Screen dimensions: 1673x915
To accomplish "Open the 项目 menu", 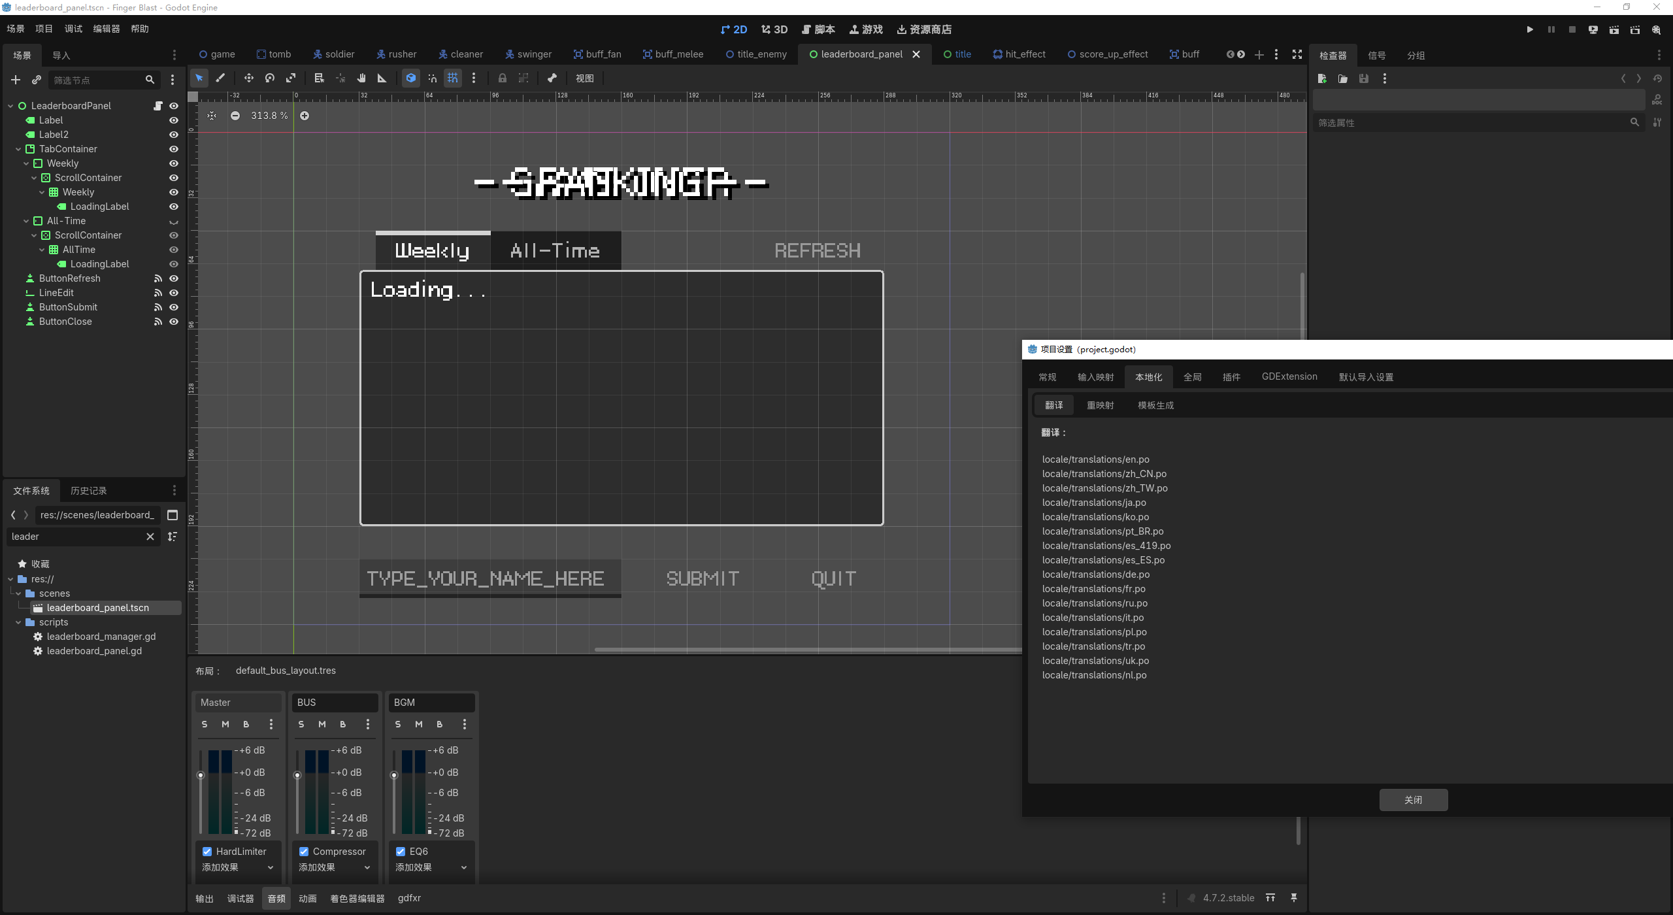I will tap(44, 29).
